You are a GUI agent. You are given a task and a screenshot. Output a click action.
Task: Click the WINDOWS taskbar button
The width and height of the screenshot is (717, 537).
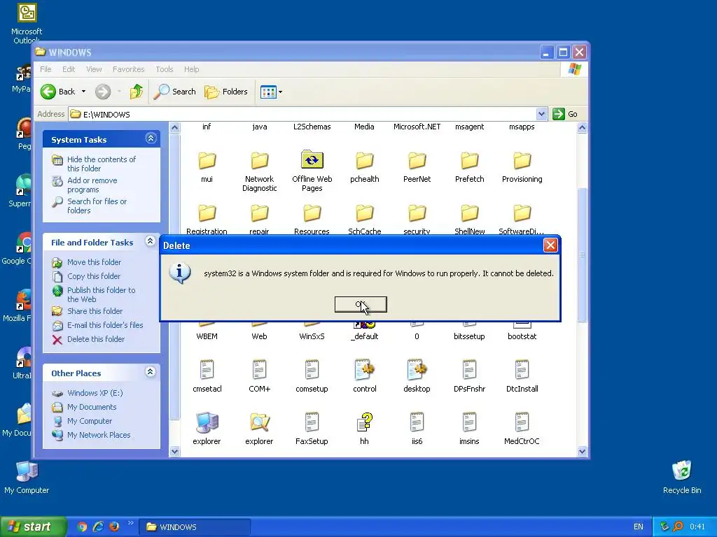coord(195,527)
